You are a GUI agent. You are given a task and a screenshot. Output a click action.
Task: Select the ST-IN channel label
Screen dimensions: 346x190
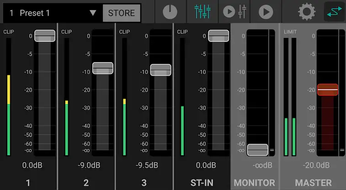click(202, 183)
